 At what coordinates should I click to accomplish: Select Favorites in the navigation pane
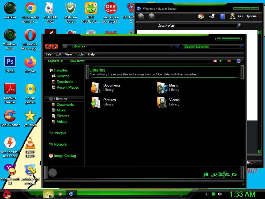(58, 70)
